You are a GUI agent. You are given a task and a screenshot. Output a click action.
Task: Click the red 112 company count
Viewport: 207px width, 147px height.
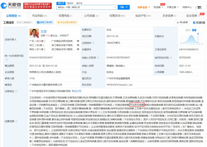tap(48, 35)
